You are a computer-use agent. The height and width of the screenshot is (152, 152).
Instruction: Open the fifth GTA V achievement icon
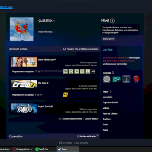pos(88,71)
